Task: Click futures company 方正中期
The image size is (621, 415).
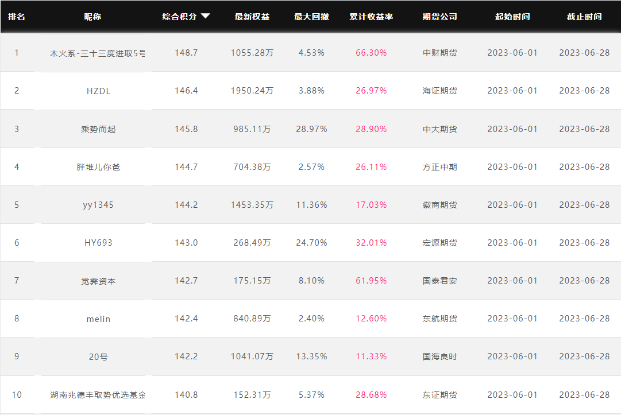Action: point(440,167)
